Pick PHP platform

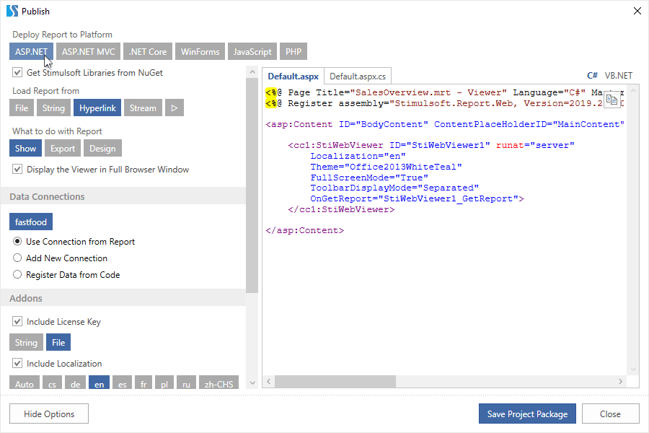(x=293, y=51)
